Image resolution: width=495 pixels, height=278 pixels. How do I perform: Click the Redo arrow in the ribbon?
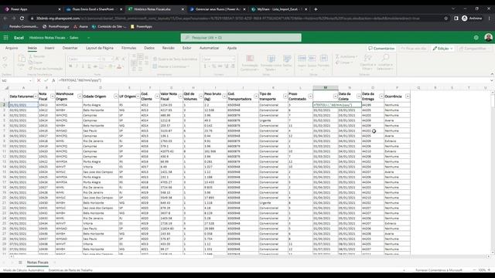(5, 66)
